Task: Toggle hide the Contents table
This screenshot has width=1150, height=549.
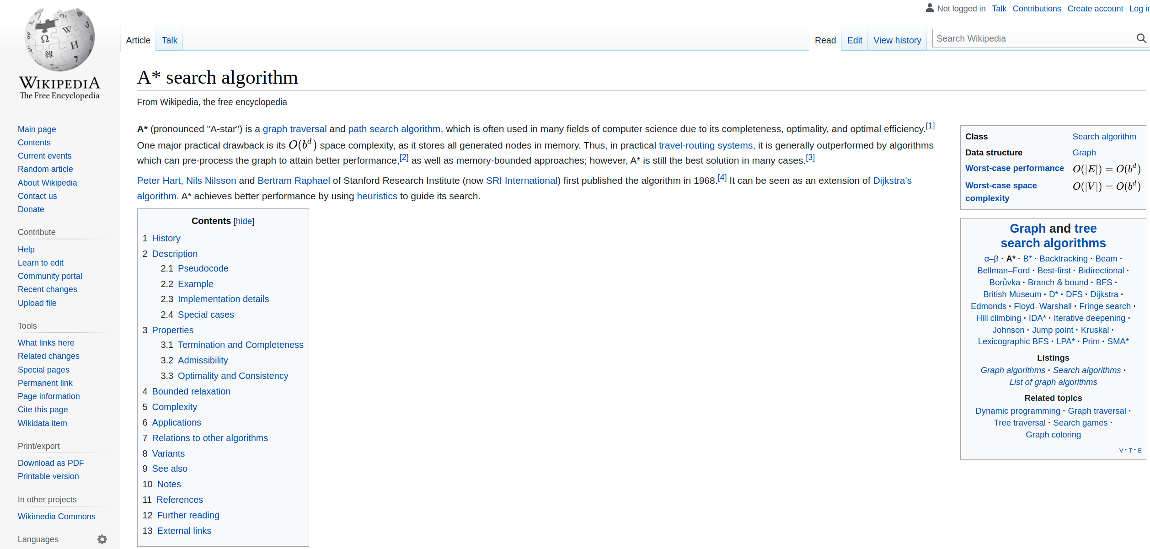Action: pos(244,221)
